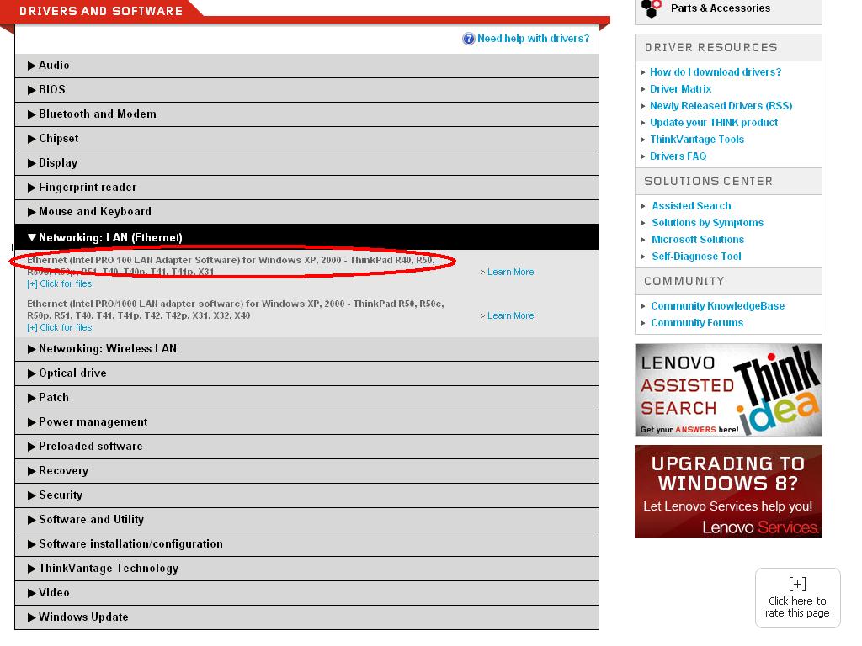The image size is (862, 646).
Task: Open Need help with drivers link
Action: [533, 39]
